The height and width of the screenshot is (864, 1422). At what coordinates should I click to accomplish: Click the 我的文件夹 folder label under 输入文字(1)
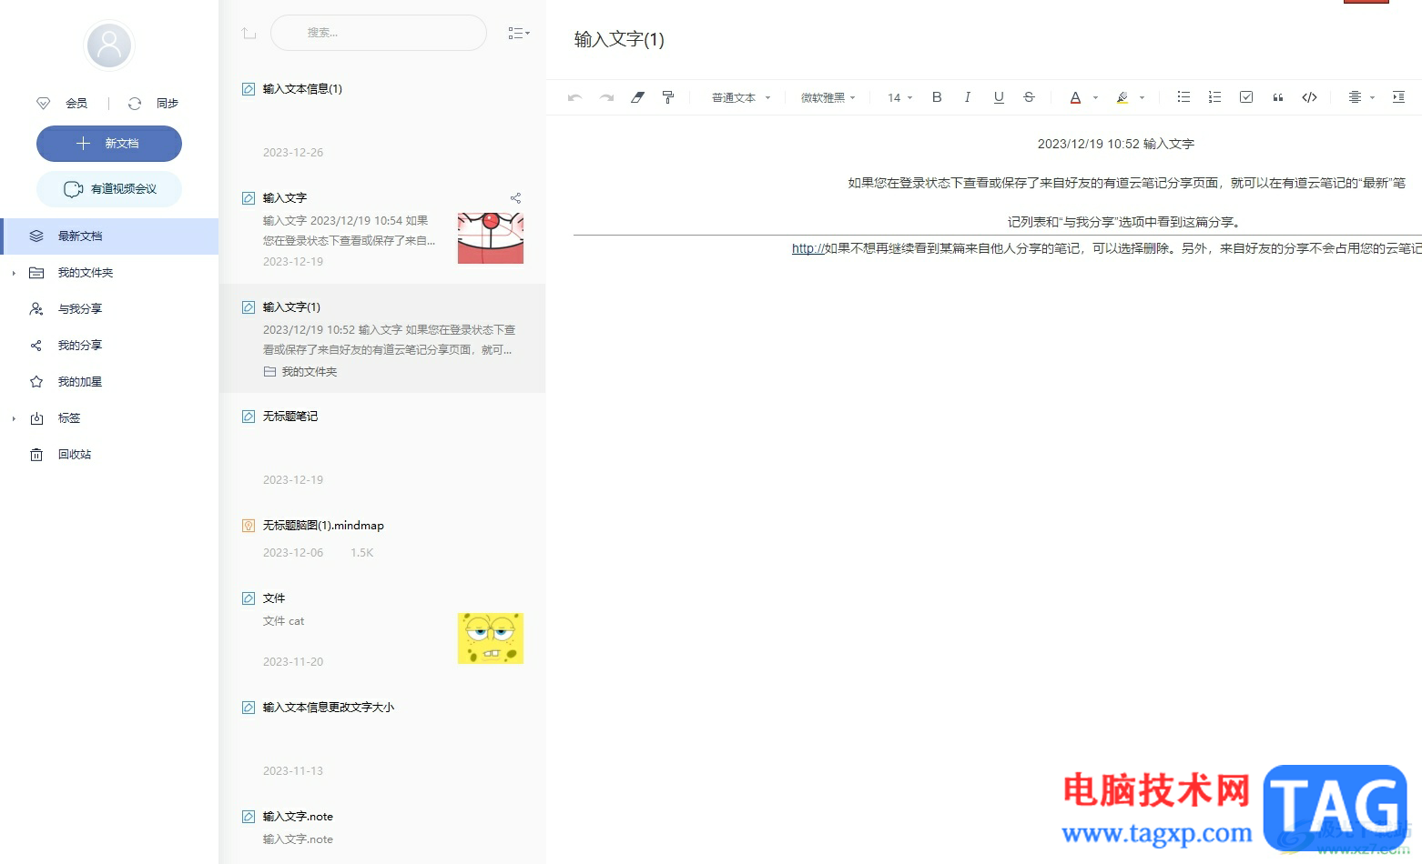click(309, 371)
